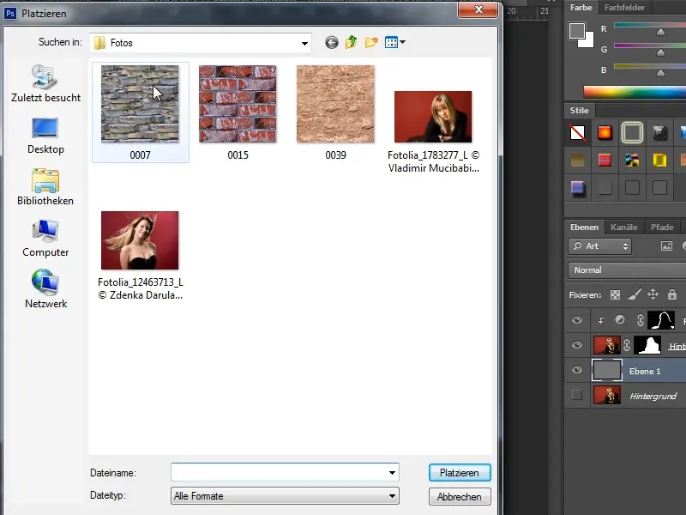
Task: Open the Desktop location
Action: pyautogui.click(x=45, y=136)
